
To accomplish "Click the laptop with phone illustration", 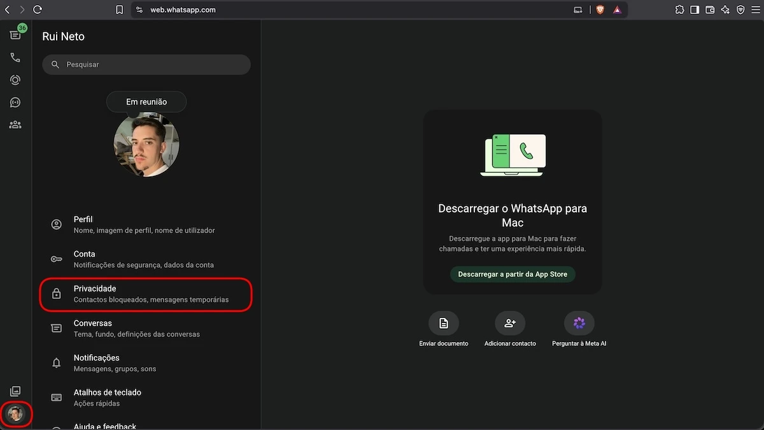I will tap(513, 155).
